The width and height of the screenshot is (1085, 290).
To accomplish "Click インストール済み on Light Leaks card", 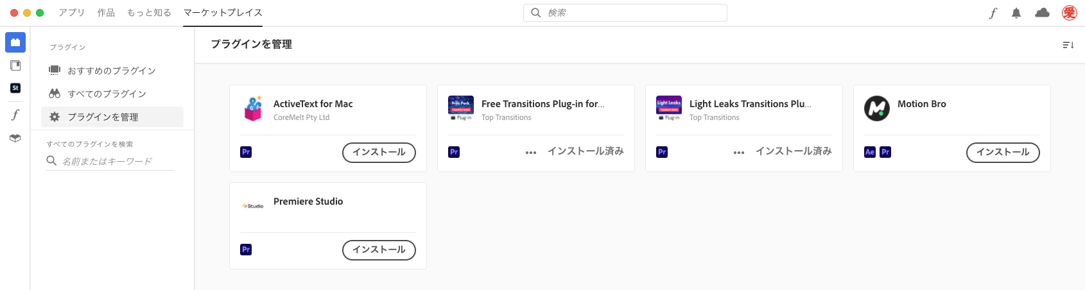I will tap(794, 151).
